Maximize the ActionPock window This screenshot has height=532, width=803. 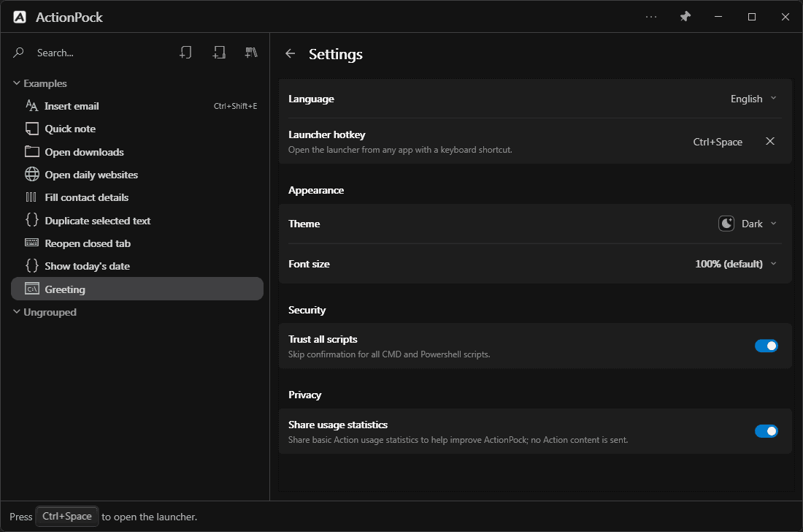(751, 17)
